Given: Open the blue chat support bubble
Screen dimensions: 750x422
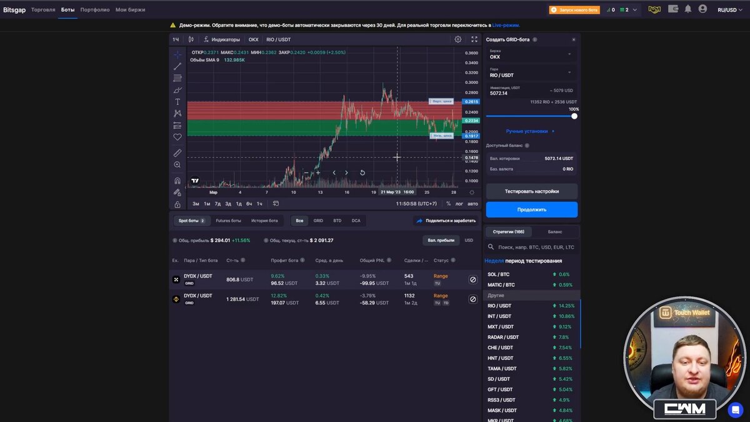Looking at the screenshot, I should 736,410.
